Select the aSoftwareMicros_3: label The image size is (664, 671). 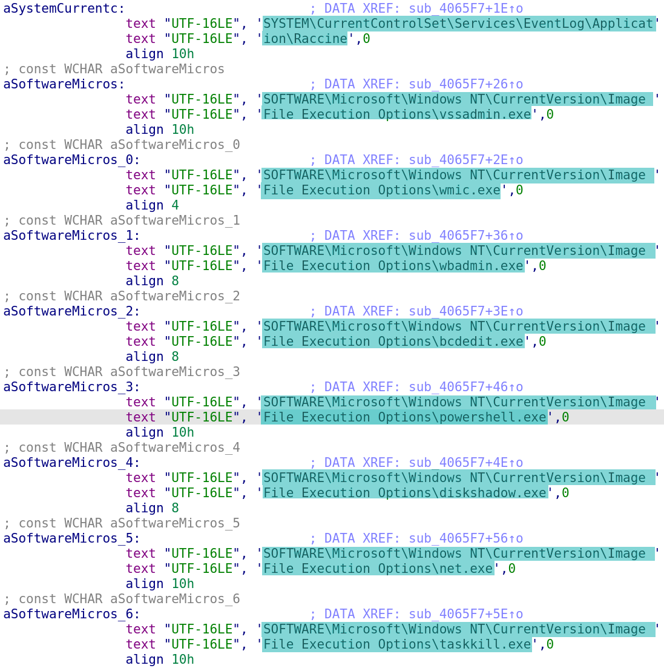tap(71, 388)
